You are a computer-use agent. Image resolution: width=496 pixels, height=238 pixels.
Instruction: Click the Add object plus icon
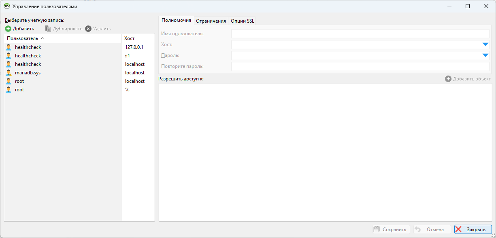(448, 79)
